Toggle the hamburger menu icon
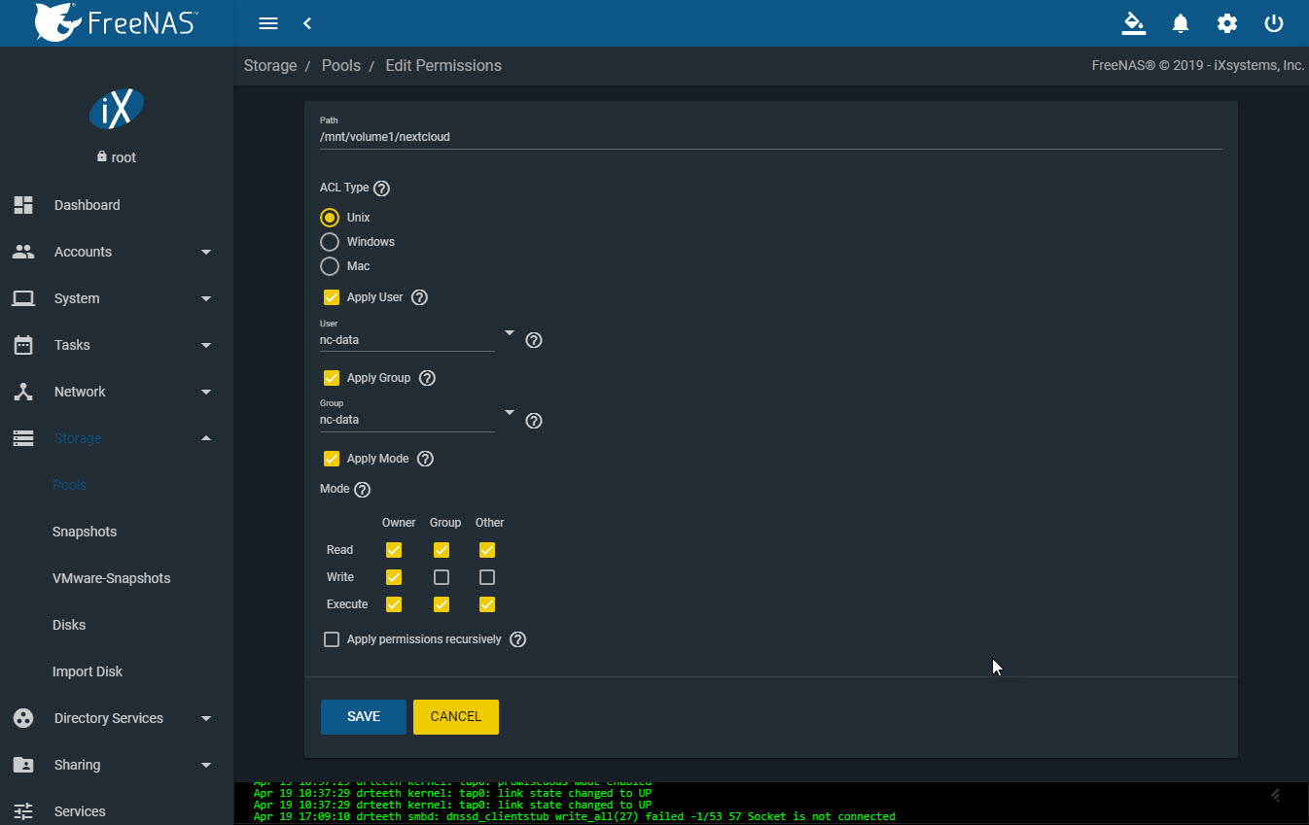1309x825 pixels. pyautogui.click(x=268, y=23)
